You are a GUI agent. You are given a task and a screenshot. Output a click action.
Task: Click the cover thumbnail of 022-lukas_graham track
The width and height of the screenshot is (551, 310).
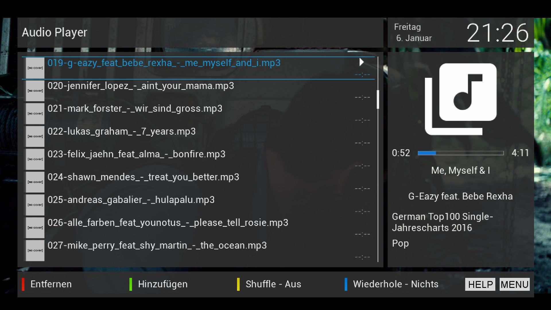pyautogui.click(x=35, y=136)
